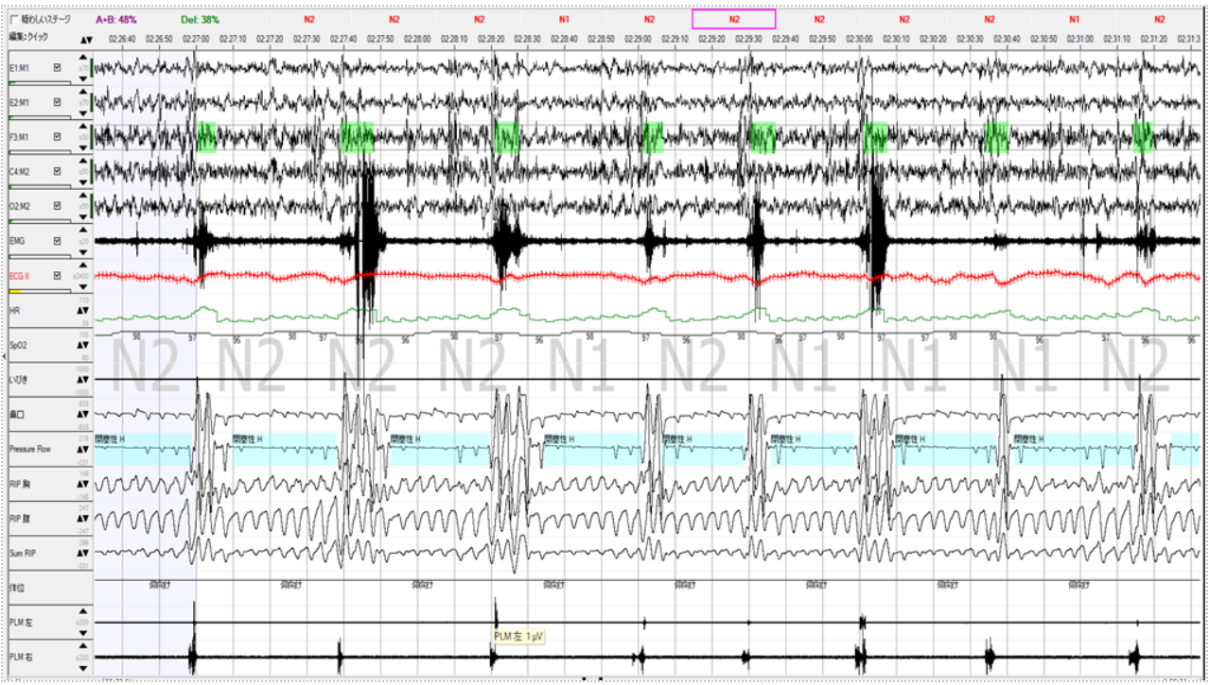This screenshot has height=685, width=1210.
Task: Select the N1 stage label above 02:31:00
Action: [1075, 19]
